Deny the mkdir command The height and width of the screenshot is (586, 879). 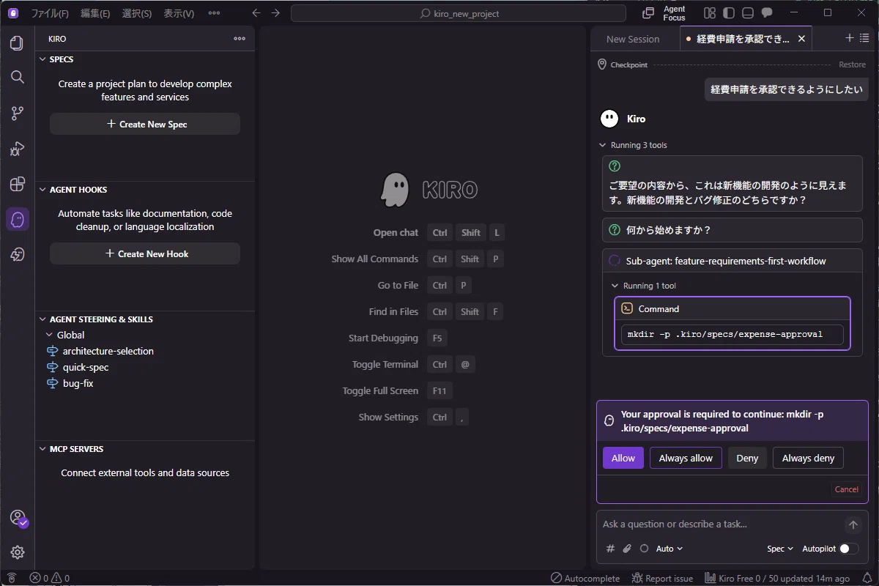click(747, 458)
